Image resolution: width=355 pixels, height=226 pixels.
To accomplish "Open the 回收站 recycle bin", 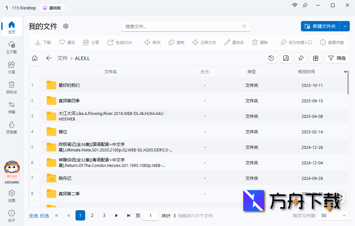I will [x=11, y=88].
